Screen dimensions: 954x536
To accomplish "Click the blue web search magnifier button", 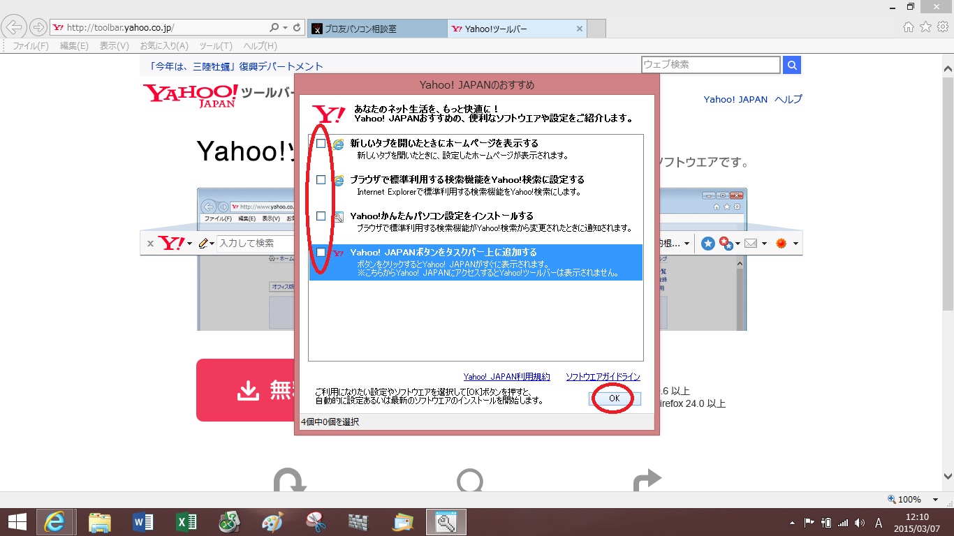I will (x=792, y=65).
